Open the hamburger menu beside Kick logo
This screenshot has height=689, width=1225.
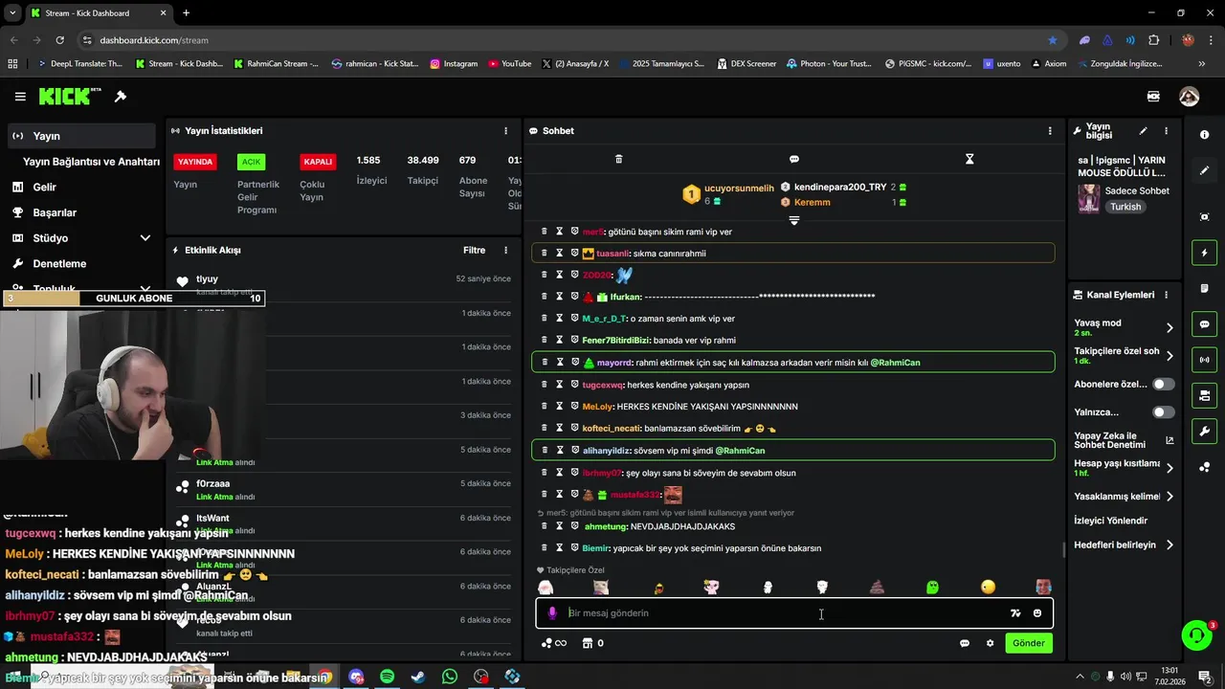click(20, 97)
